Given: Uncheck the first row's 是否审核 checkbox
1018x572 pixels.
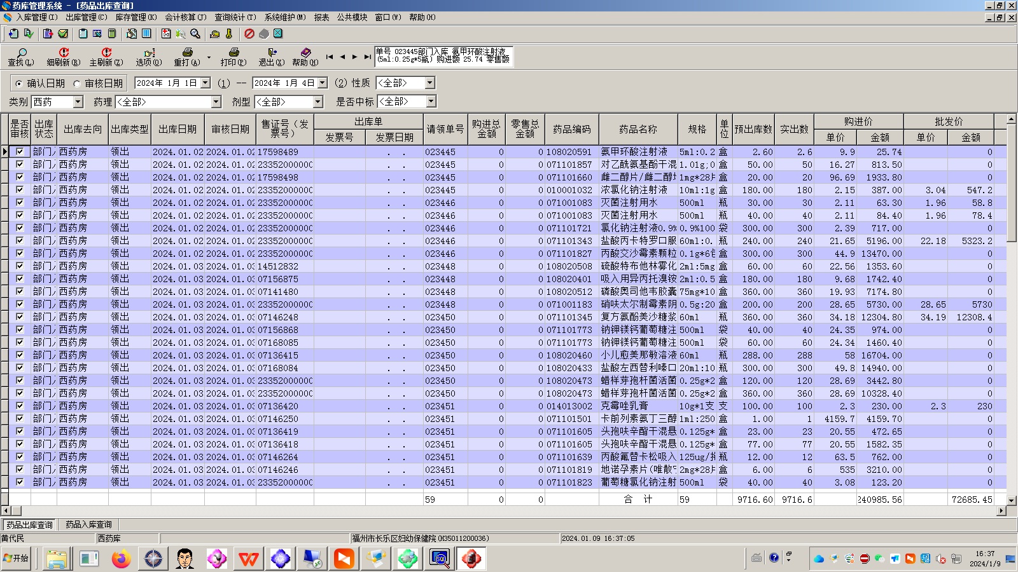Looking at the screenshot, I should tap(20, 152).
